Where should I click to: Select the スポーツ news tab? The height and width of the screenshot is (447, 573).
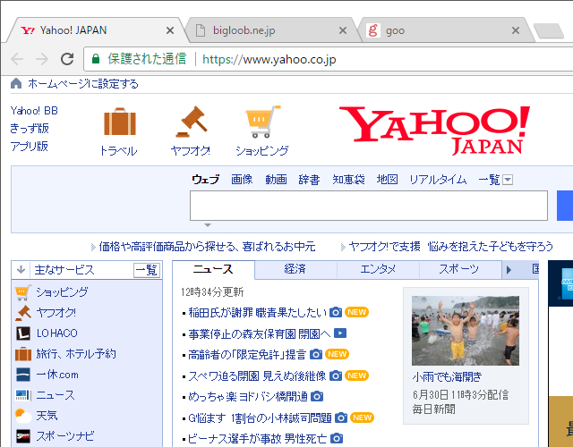coord(459,270)
